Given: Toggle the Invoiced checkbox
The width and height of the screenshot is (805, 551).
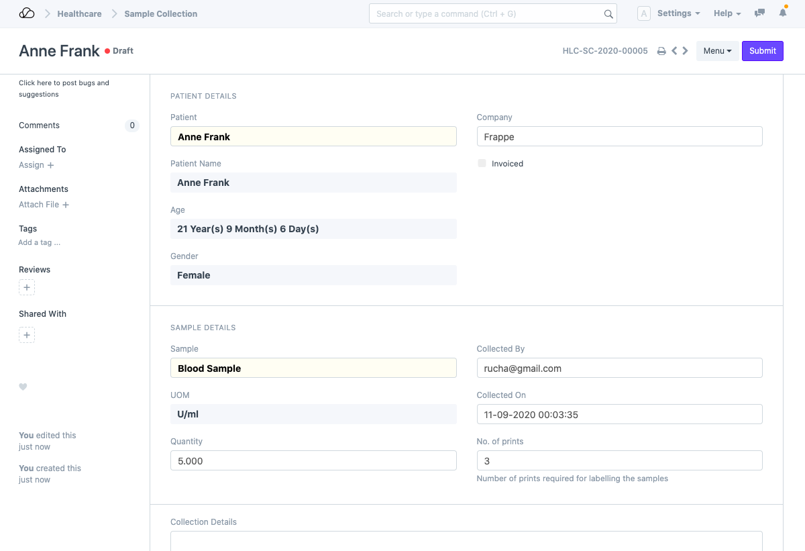Looking at the screenshot, I should click(481, 163).
